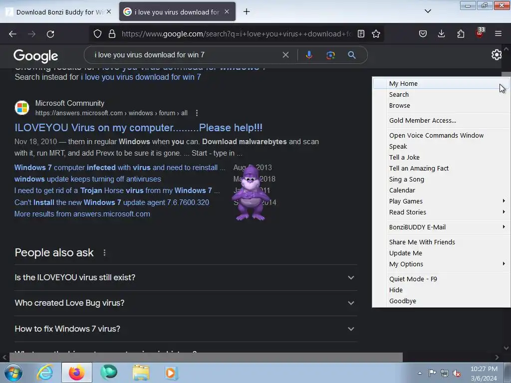
Task: Open the file explorer folder taskbar icon
Action: (141, 373)
